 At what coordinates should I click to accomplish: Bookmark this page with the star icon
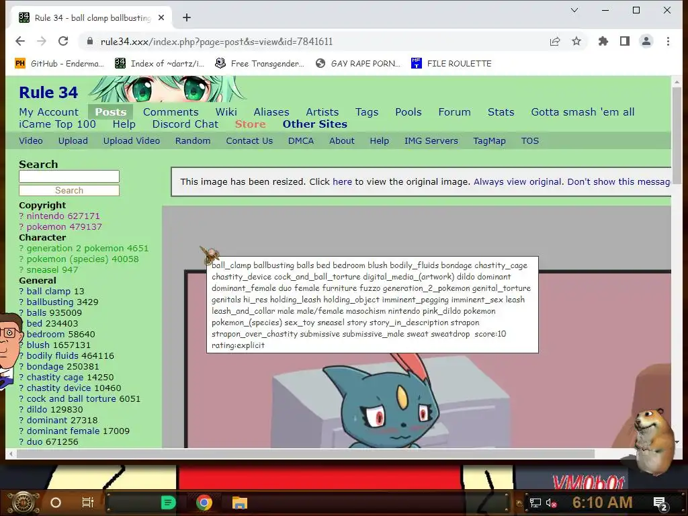coord(576,41)
